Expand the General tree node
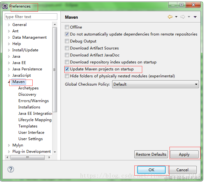Image resolution: width=204 pixels, height=182 pixels. coord(9,25)
